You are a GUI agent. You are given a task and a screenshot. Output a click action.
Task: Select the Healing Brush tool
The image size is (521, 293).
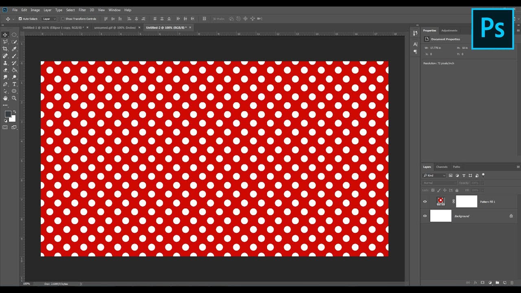coord(5,56)
